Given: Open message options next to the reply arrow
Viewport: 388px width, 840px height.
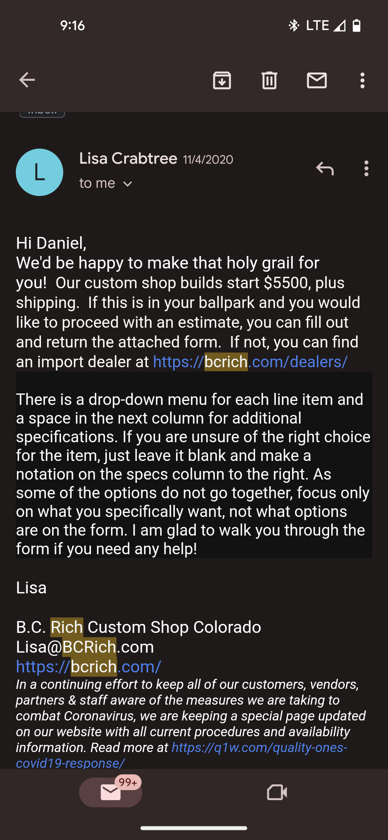Looking at the screenshot, I should point(366,168).
